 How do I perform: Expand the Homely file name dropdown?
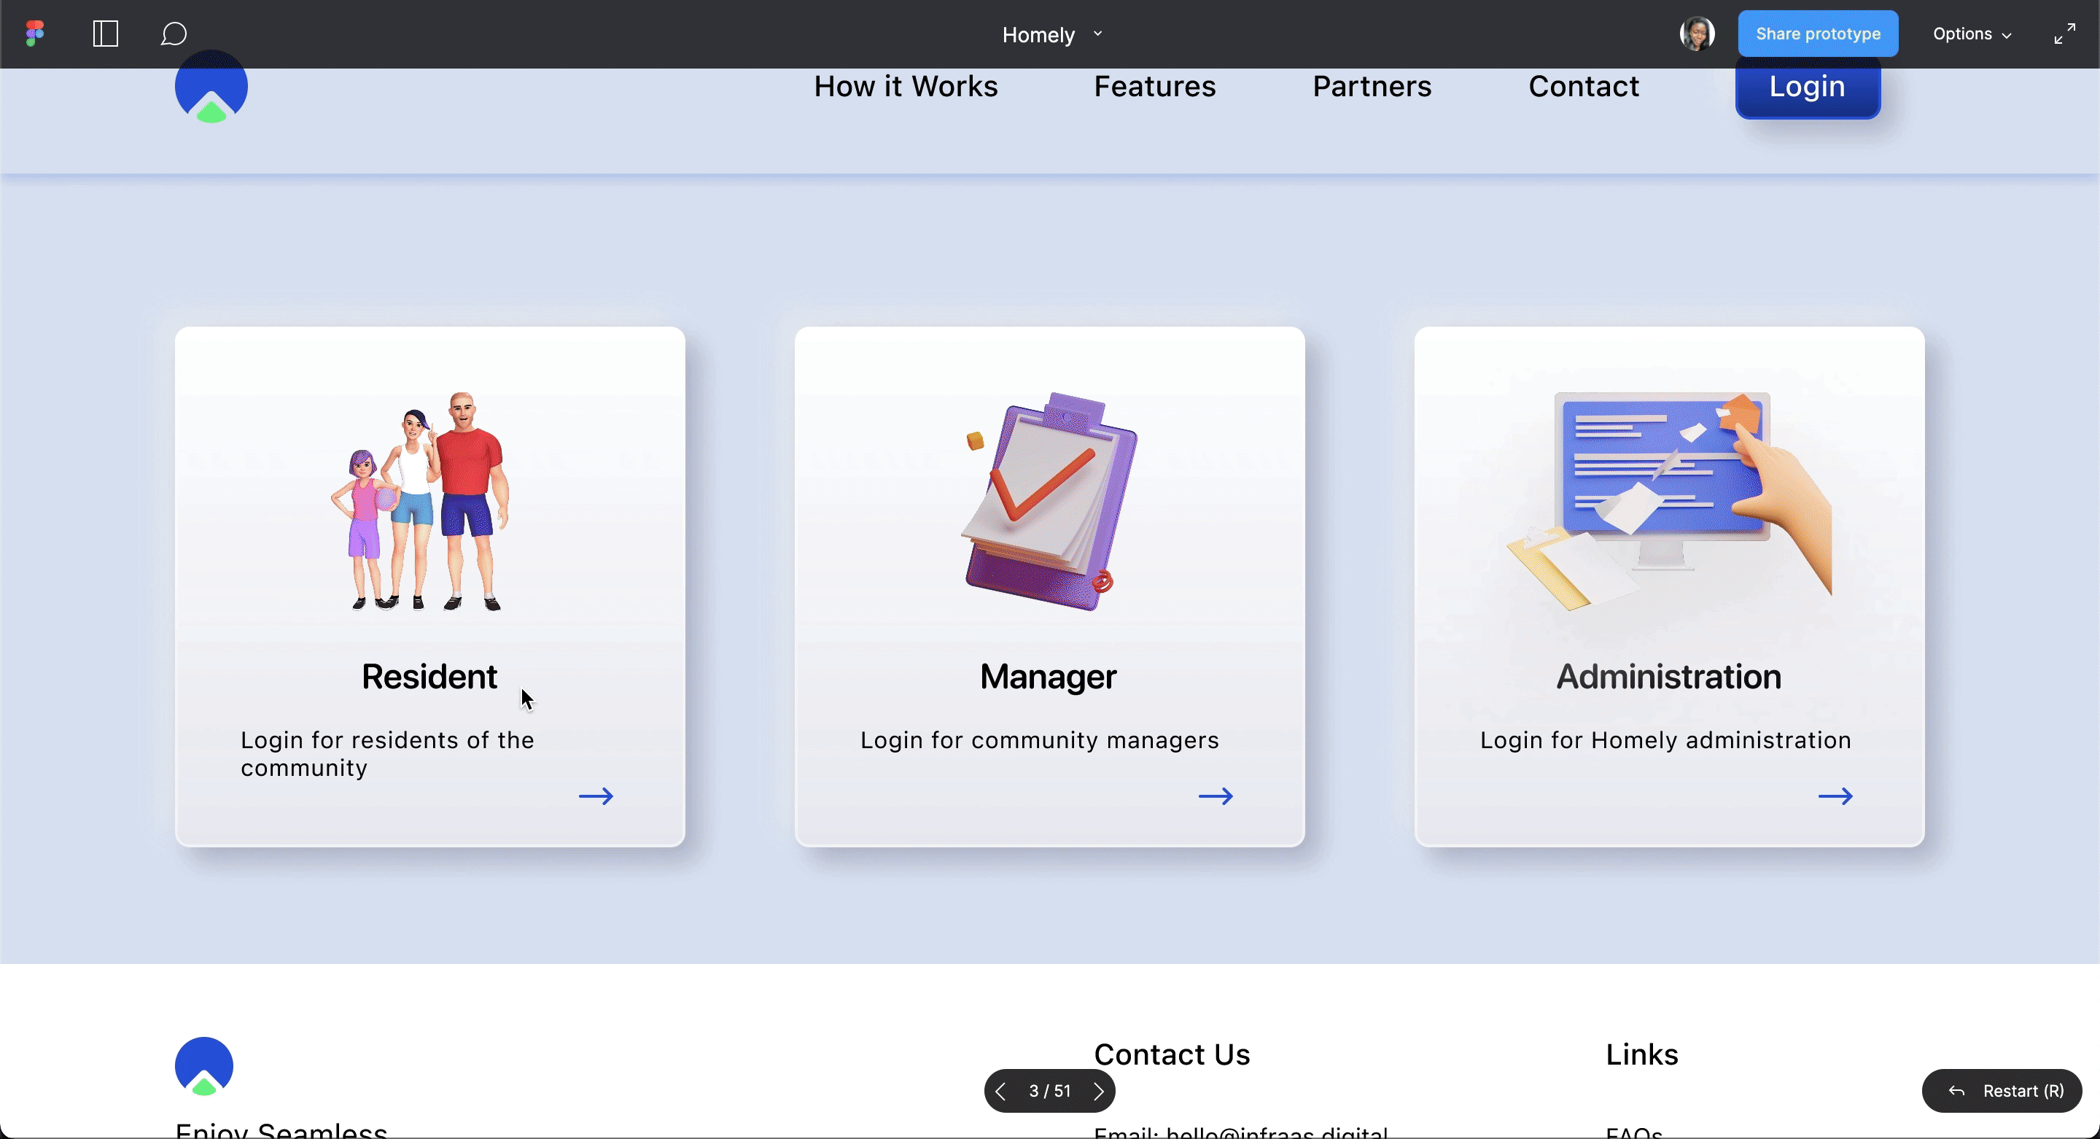point(1051,34)
